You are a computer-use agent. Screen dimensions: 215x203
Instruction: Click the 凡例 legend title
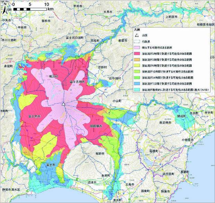pos(137,30)
